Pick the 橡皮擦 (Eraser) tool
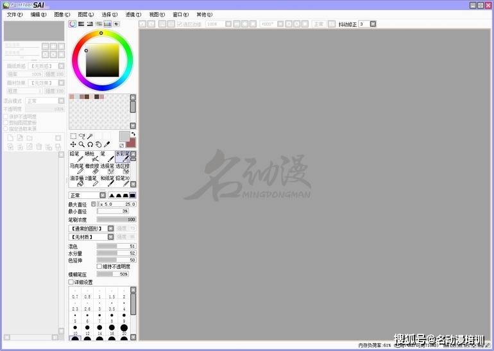 click(91, 169)
